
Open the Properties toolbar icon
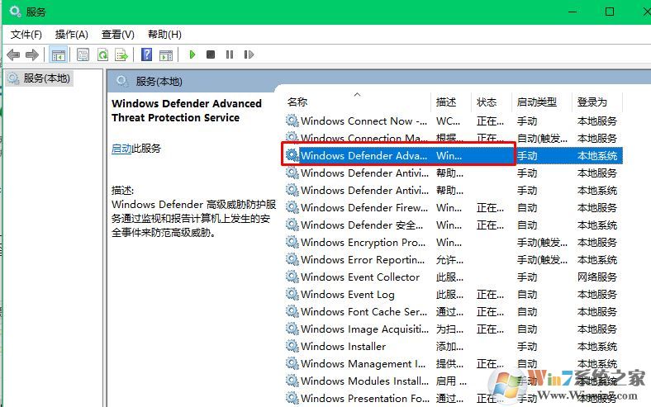point(83,54)
